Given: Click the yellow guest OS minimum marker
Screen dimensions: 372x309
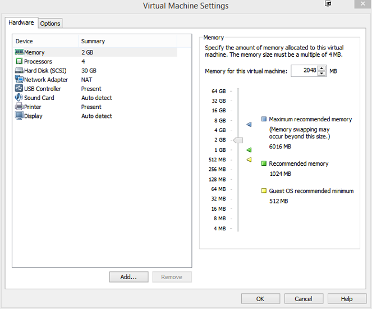Looking at the screenshot, I should [x=249, y=160].
